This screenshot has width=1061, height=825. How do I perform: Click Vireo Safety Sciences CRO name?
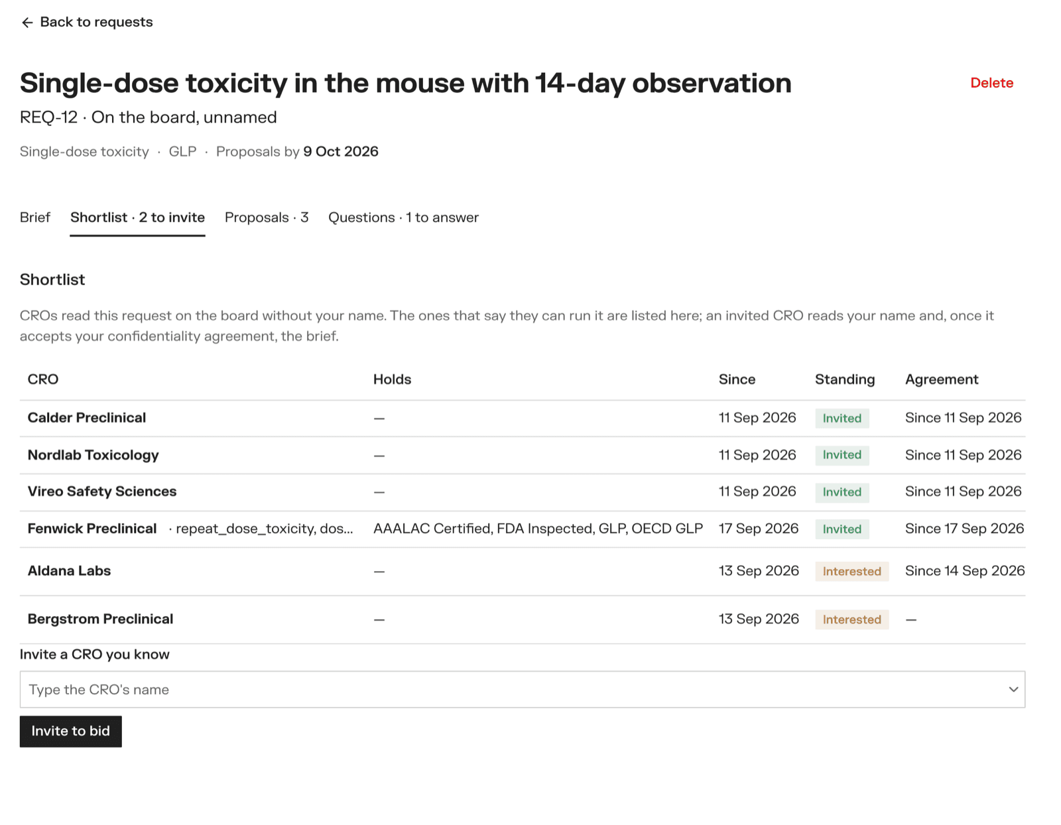pos(102,491)
